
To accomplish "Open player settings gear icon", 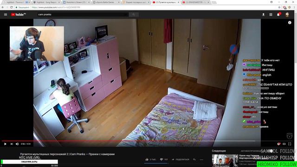I will [278, 144].
